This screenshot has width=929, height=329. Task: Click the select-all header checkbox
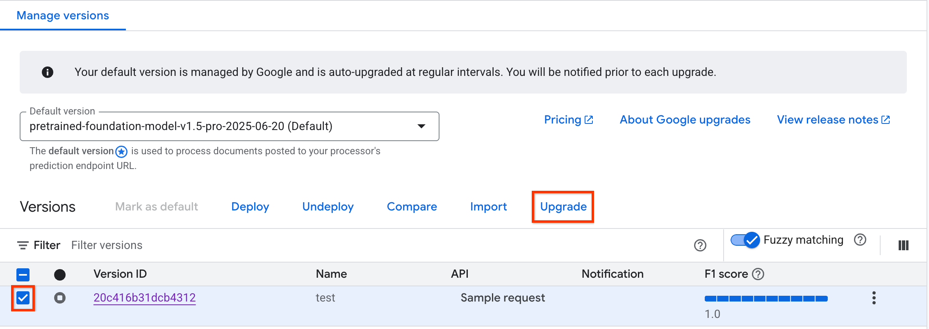point(23,274)
